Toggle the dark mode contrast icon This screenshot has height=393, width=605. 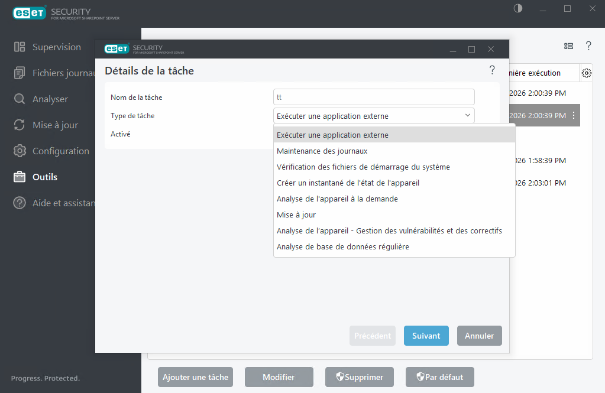[518, 8]
